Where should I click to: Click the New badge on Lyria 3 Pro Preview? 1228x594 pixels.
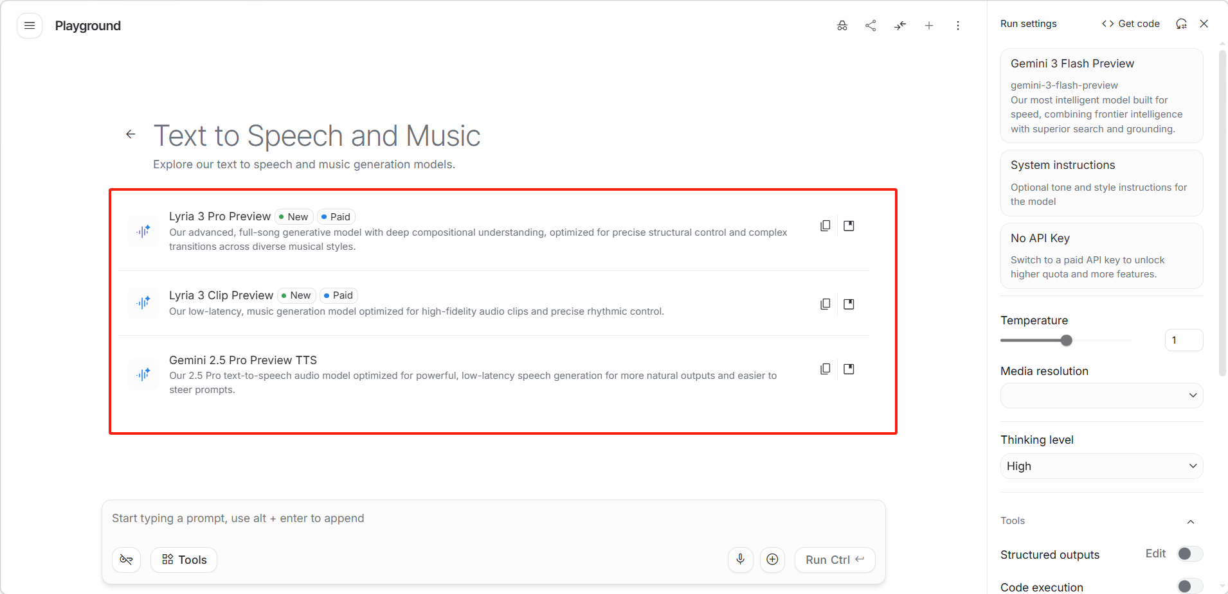(294, 217)
